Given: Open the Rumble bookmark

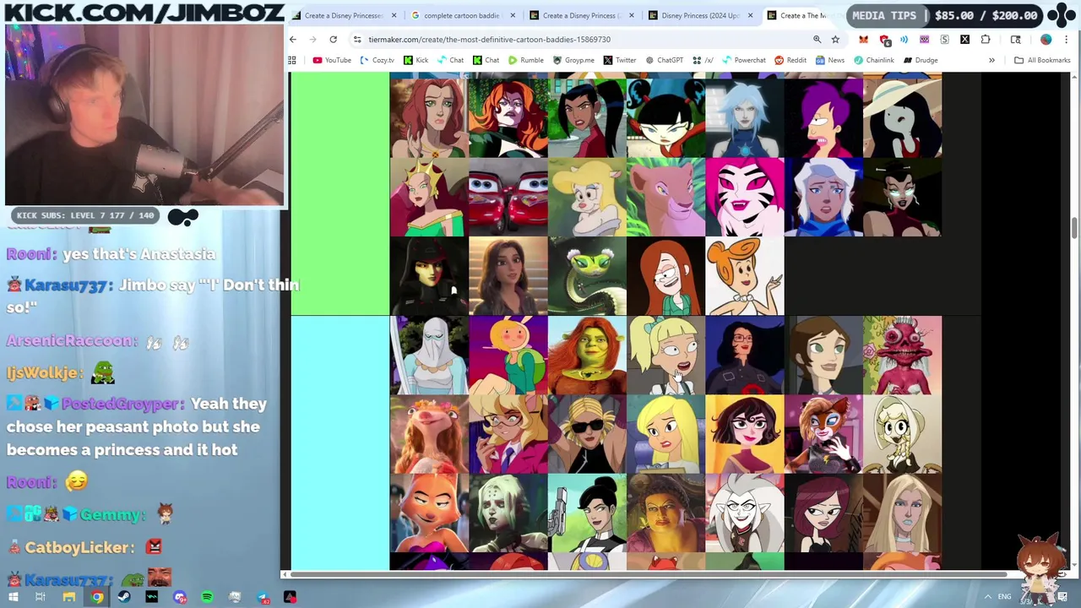Looking at the screenshot, I should click(x=525, y=60).
